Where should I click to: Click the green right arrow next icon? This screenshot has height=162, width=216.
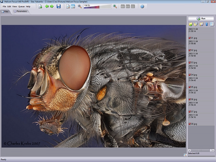(x=52, y=6)
